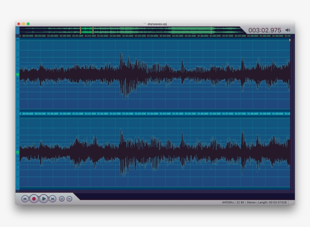The image size is (310, 227).
Task: Click 01:07.500 on the middle ruler
Action: (240, 114)
